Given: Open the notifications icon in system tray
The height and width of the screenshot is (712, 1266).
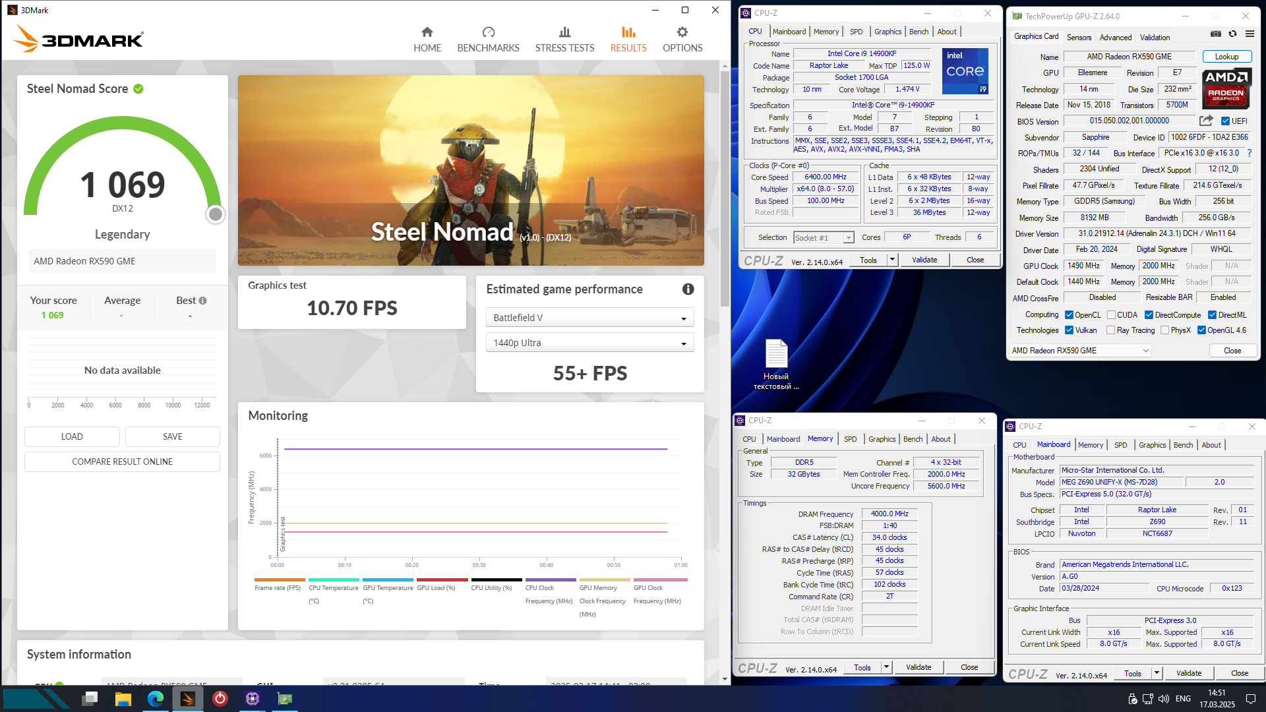Looking at the screenshot, I should (x=1250, y=699).
